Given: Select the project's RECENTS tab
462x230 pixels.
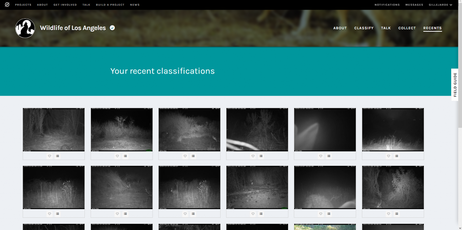Looking at the screenshot, I should [x=432, y=28].
